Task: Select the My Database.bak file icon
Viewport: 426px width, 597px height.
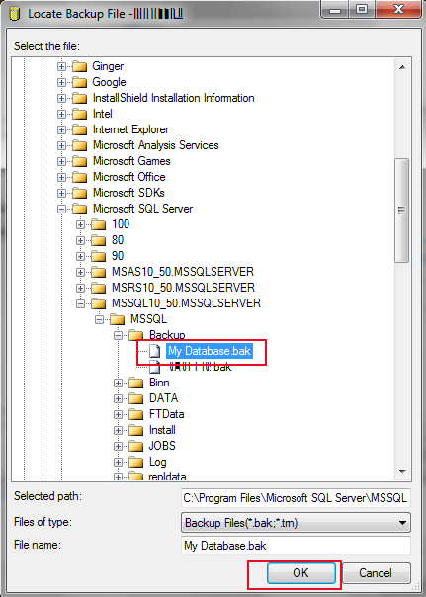Action: (x=155, y=351)
